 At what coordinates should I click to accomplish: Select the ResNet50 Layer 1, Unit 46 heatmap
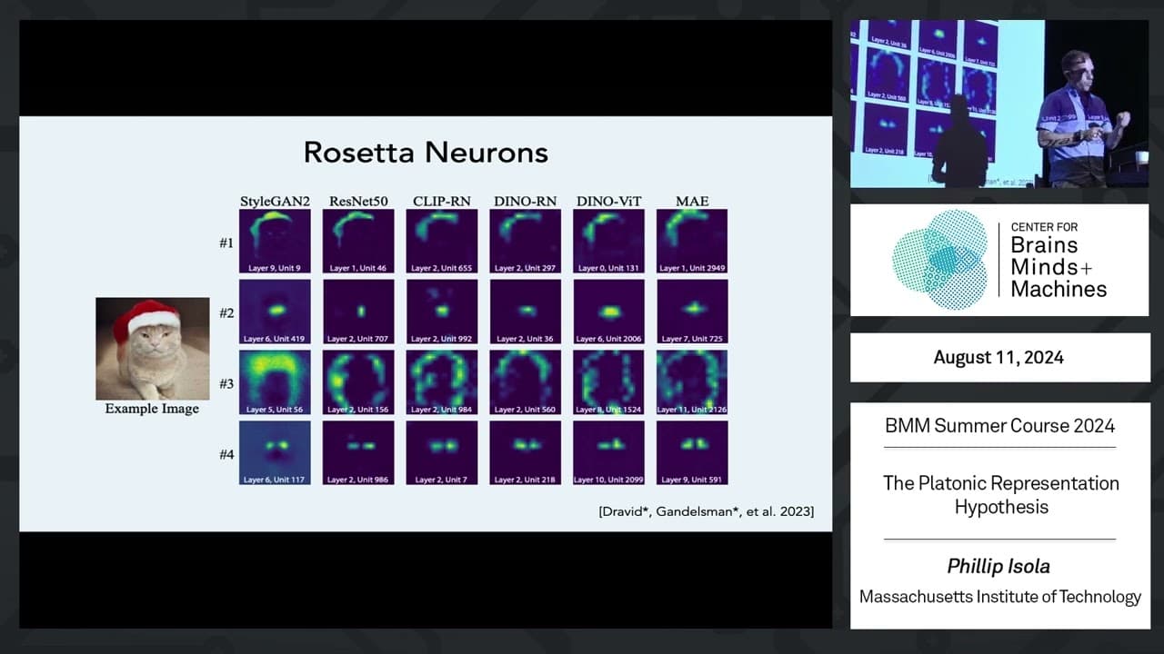tap(358, 242)
